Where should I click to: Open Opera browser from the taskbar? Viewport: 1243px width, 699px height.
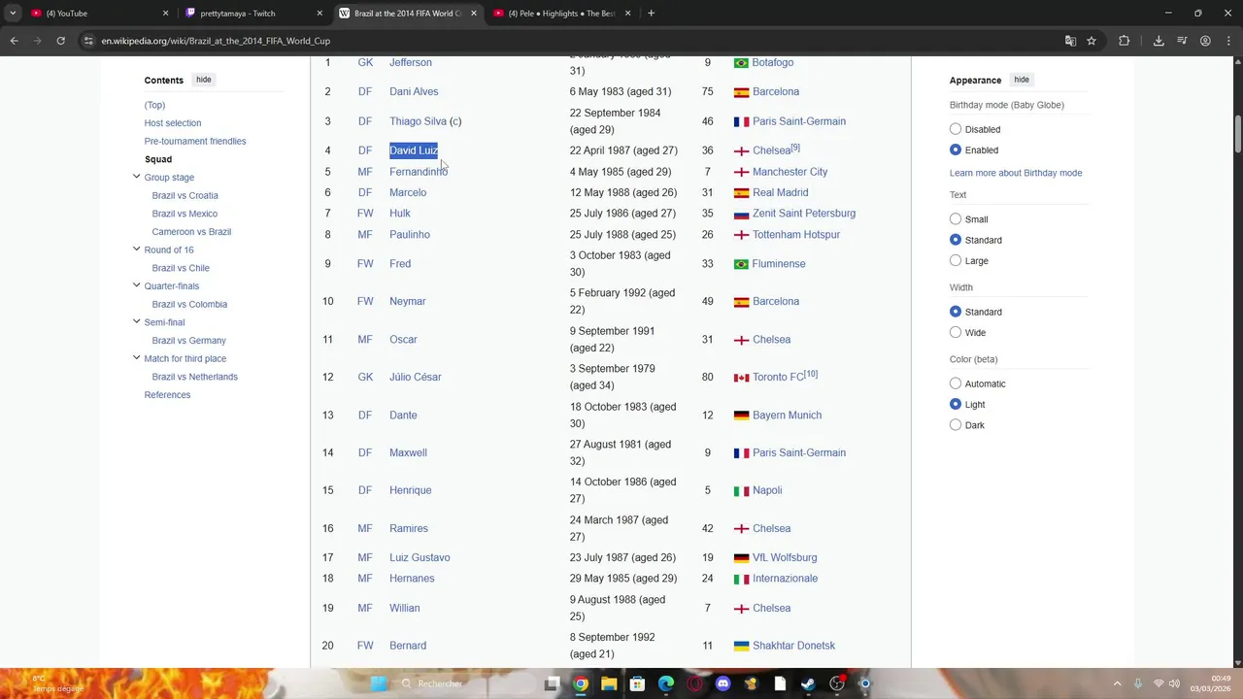[x=694, y=683]
